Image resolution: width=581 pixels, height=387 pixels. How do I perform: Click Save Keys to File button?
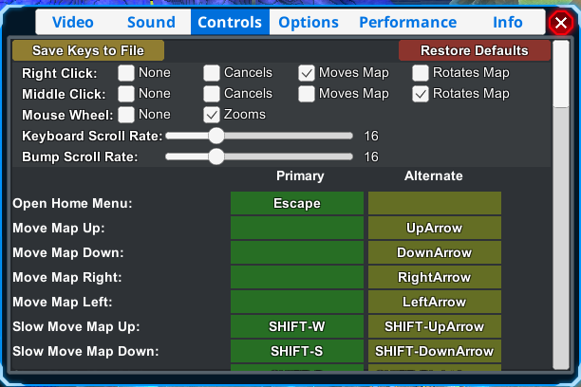coord(87,50)
